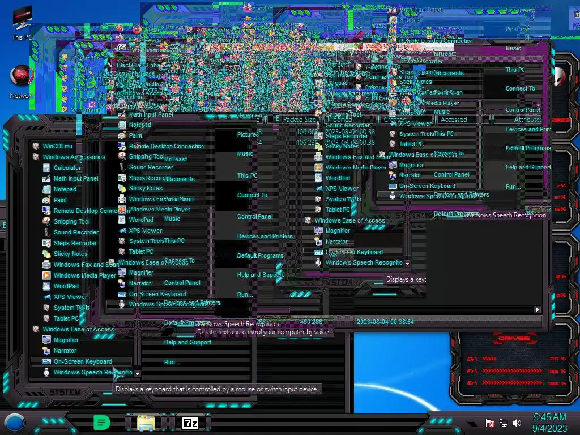Click the 2023-08-04 00:38:54 status bar entry
580x435 pixels.
(385, 322)
